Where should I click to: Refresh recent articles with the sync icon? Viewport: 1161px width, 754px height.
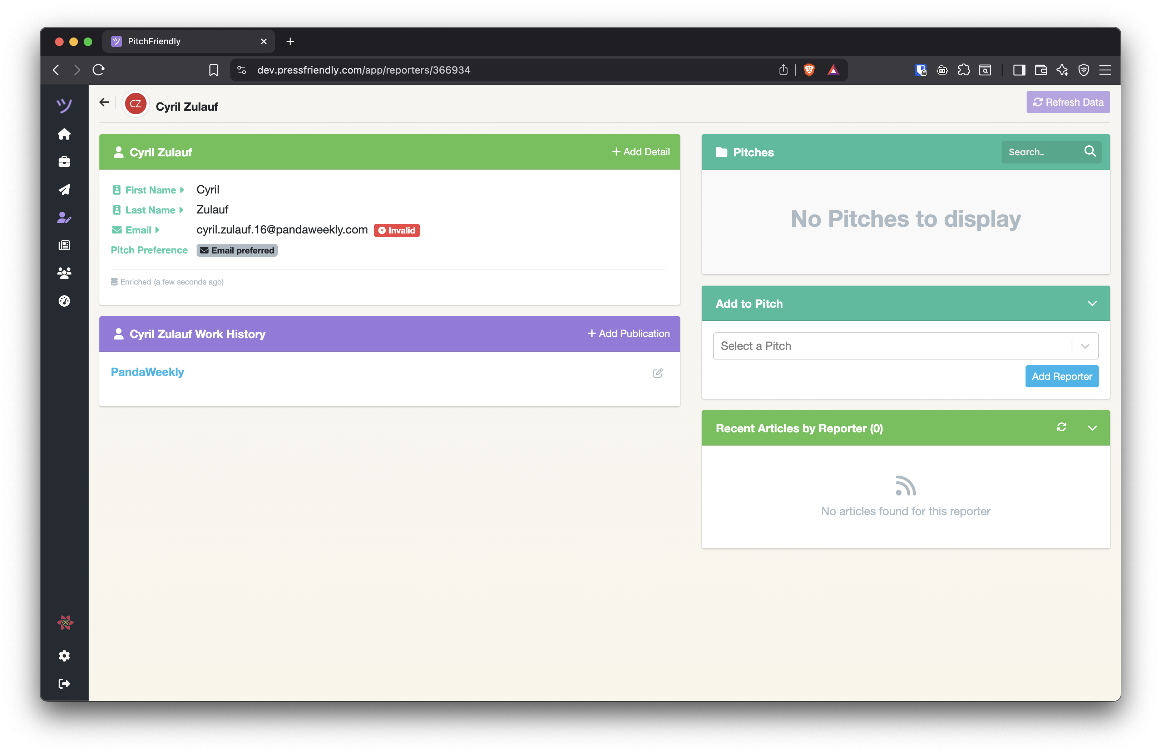pyautogui.click(x=1061, y=427)
